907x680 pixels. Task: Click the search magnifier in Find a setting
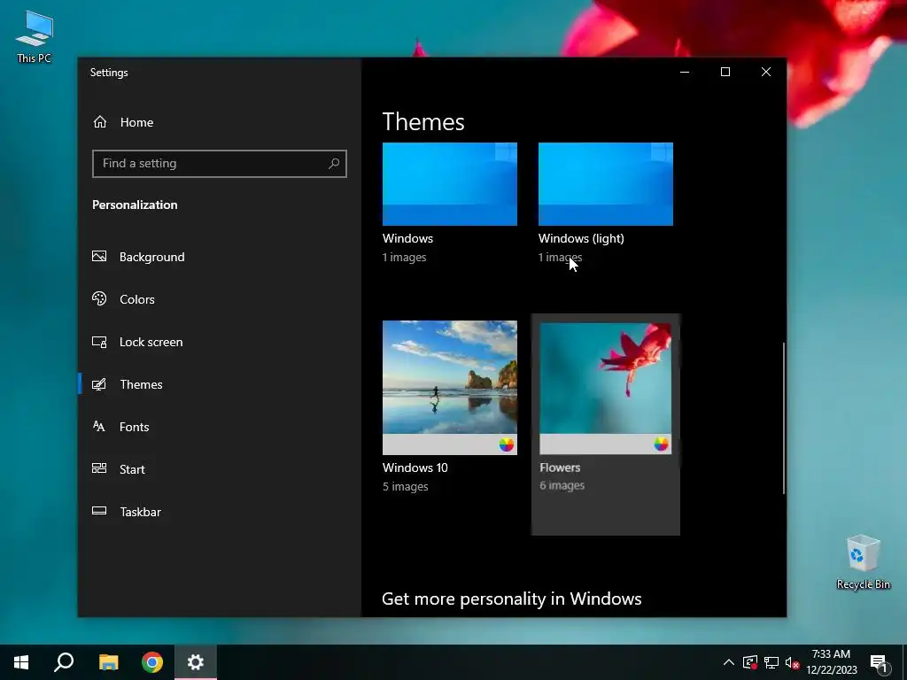point(334,164)
